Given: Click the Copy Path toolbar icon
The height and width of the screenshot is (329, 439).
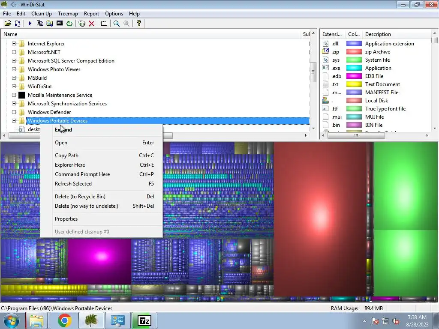Looking at the screenshot, I should coord(40,24).
